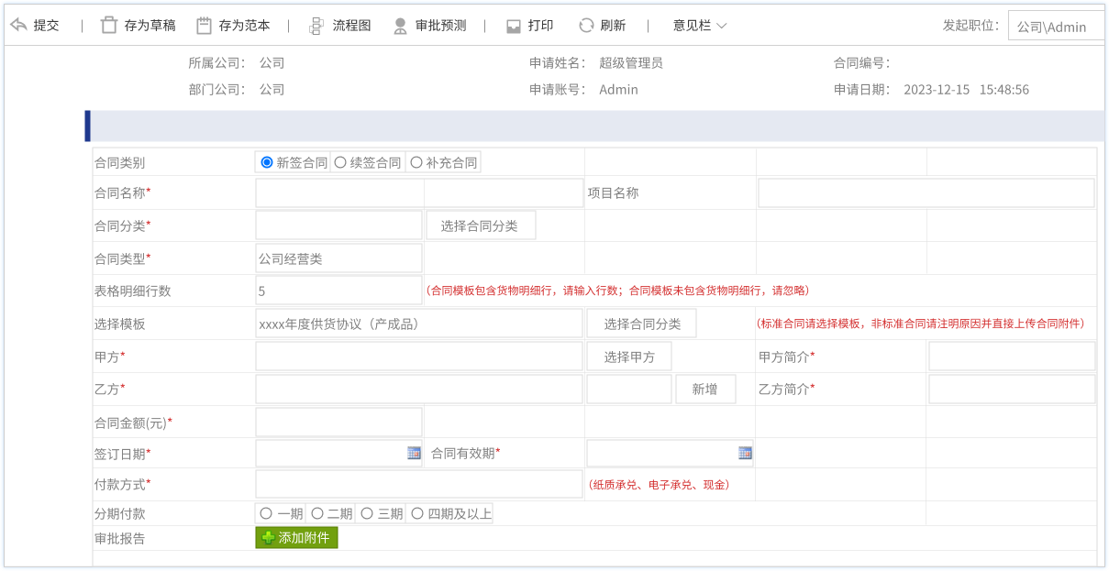Screen dimensions: 1109x571
Task: Click the green 添加附件 button
Action: pos(296,538)
